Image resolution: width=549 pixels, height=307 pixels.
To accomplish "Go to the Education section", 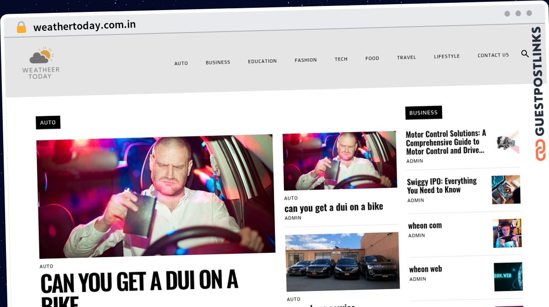I will 262,61.
